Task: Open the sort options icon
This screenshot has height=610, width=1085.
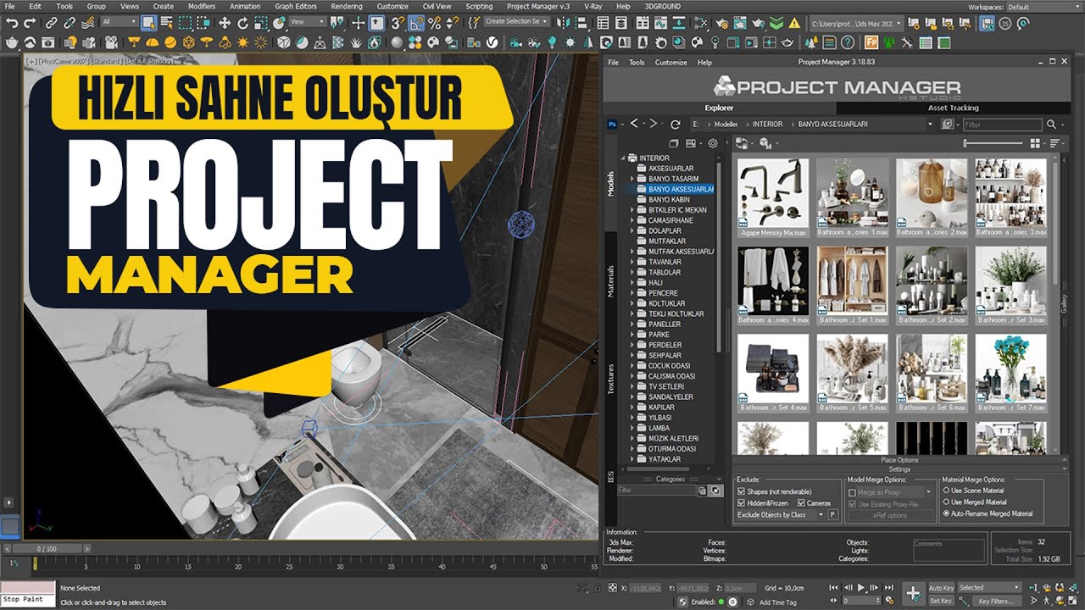Action: tap(1054, 143)
